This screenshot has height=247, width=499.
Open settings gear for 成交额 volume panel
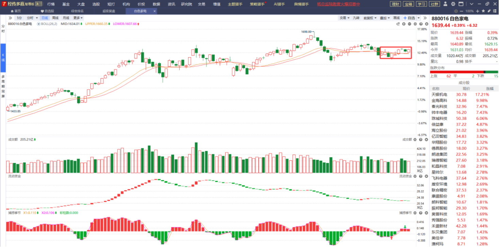(x=416, y=139)
